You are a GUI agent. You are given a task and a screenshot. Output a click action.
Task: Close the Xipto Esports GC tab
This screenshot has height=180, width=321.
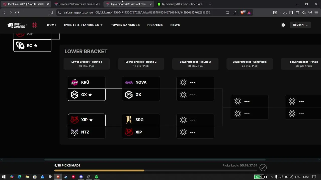click(150, 4)
